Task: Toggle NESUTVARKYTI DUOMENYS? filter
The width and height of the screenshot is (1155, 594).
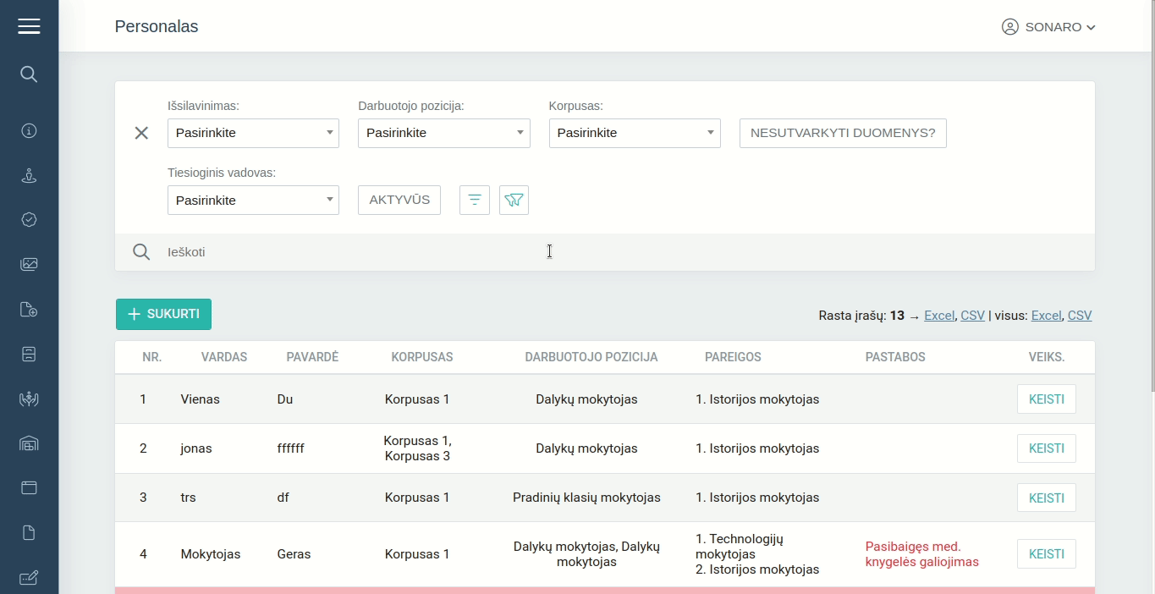Action: tap(842, 134)
